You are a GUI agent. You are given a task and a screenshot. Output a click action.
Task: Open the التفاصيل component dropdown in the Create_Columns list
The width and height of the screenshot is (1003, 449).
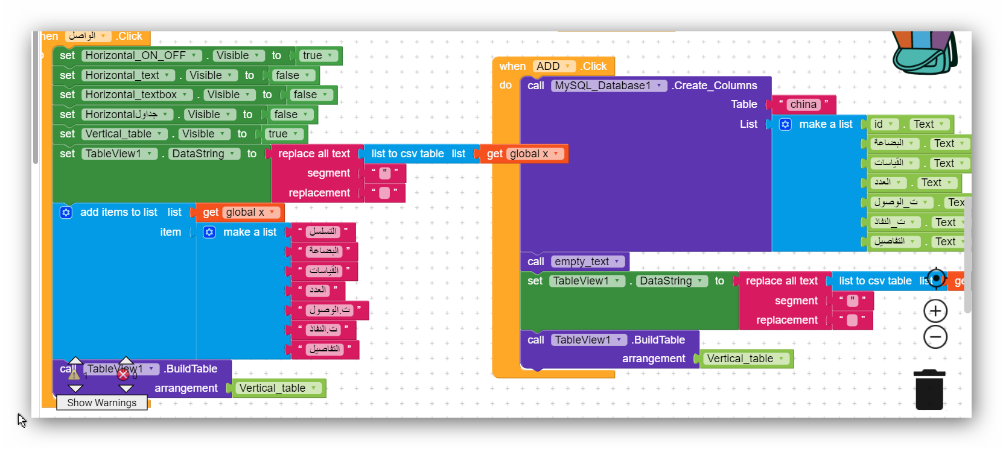896,242
